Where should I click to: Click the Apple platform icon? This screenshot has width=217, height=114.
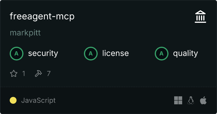point(203,100)
